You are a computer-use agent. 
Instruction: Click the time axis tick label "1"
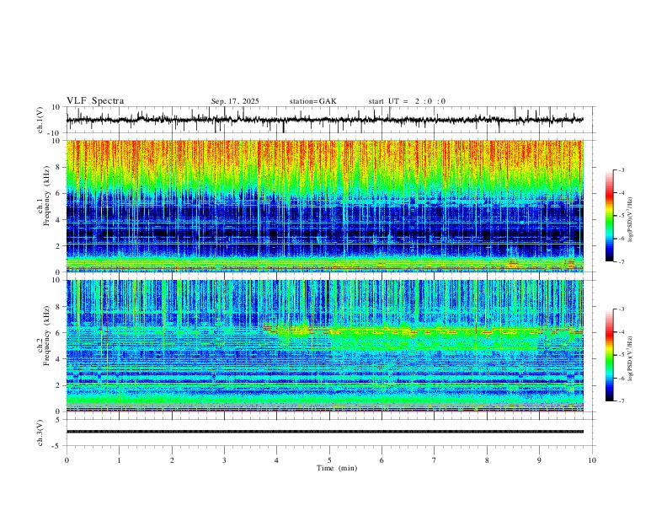(x=119, y=460)
